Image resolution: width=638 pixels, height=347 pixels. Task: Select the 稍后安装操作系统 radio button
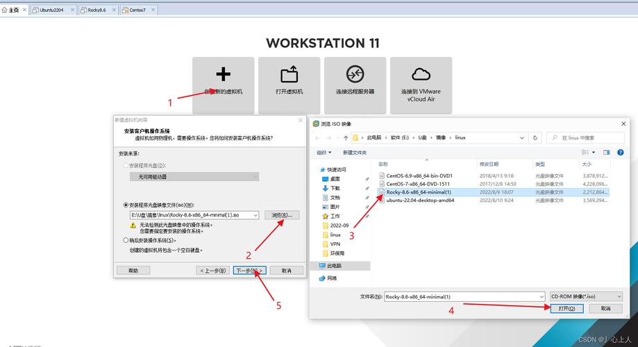[126, 240]
